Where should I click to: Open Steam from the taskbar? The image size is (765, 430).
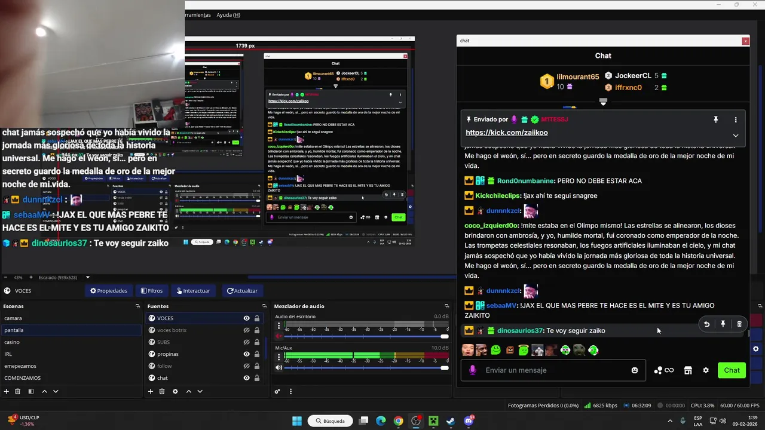coord(451,421)
